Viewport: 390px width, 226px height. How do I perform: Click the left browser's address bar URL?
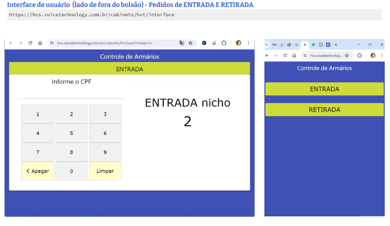105,43
